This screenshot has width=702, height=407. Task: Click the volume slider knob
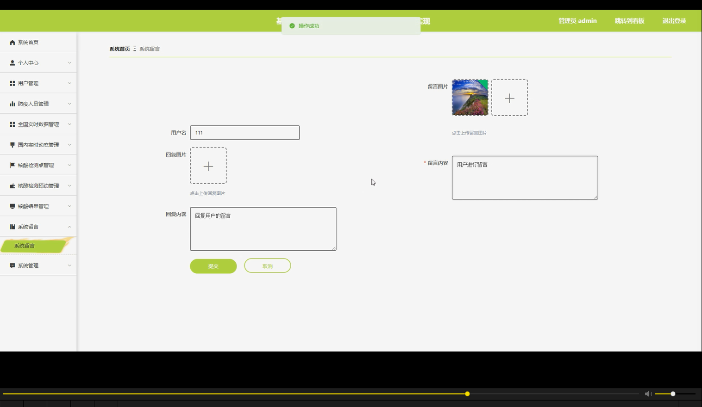pos(673,394)
